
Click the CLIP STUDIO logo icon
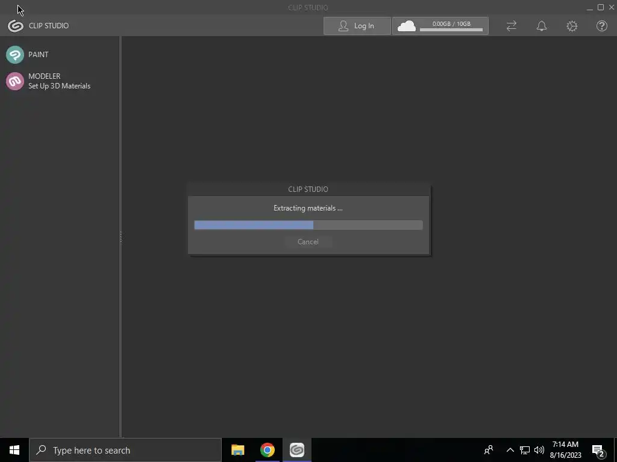(16, 26)
